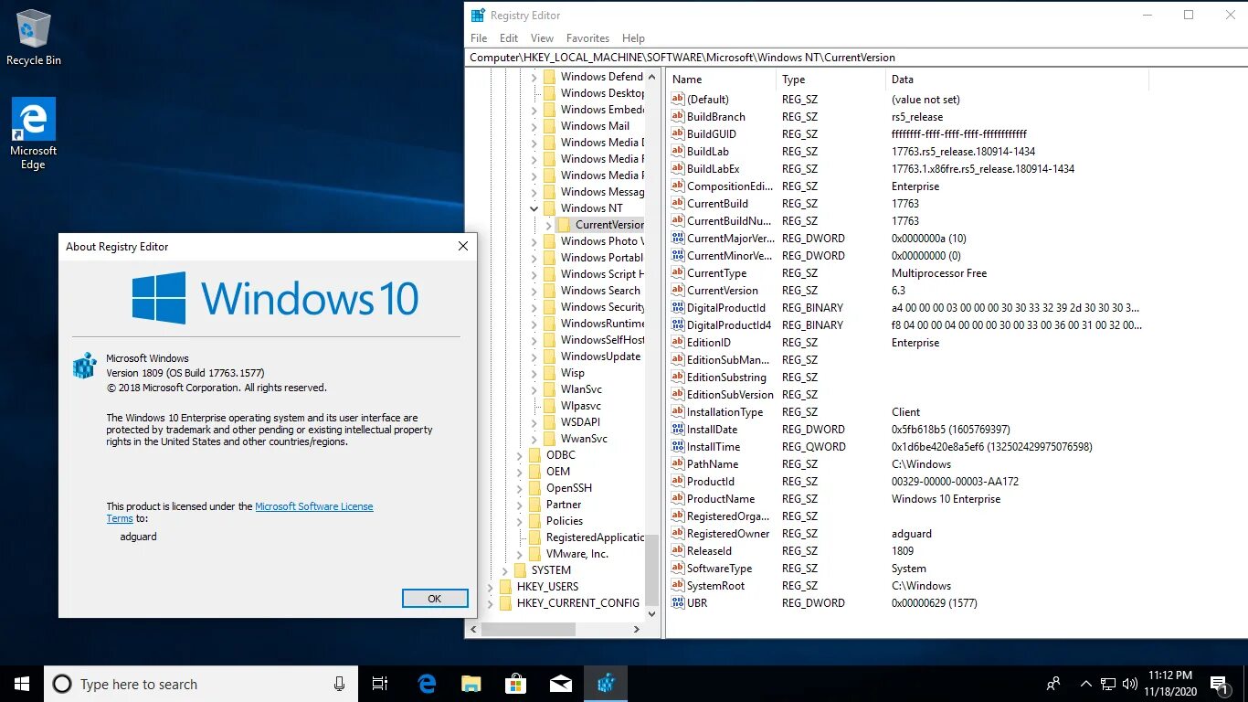This screenshot has width=1248, height=702.
Task: Click the BuildLabEx data value
Action: pos(983,169)
